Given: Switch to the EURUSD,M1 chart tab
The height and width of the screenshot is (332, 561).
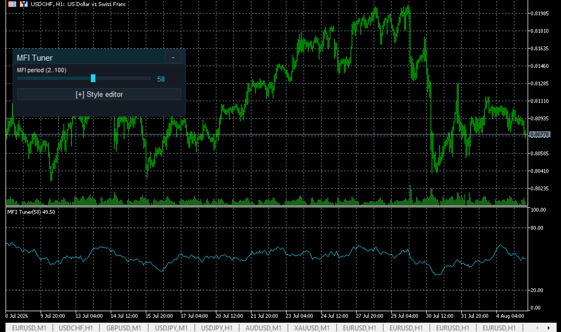Looking at the screenshot, I should (30, 328).
